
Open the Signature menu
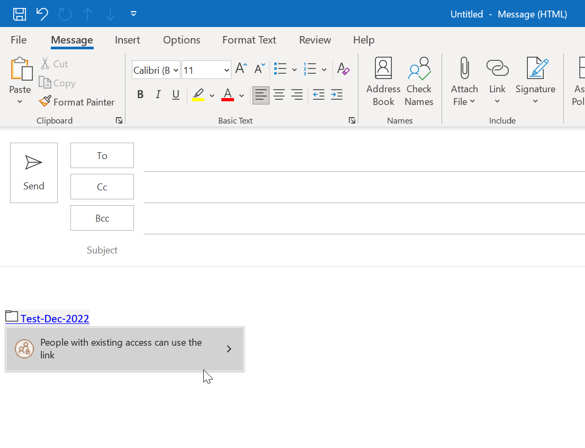535,82
